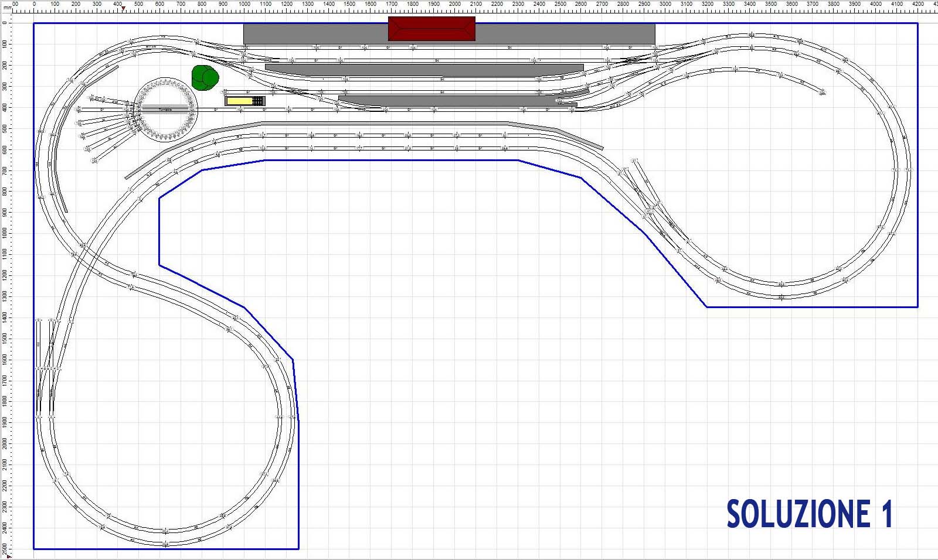Screen dimensions: 938x560
Task: Click the red marker on top ruler
Action: point(123,9)
